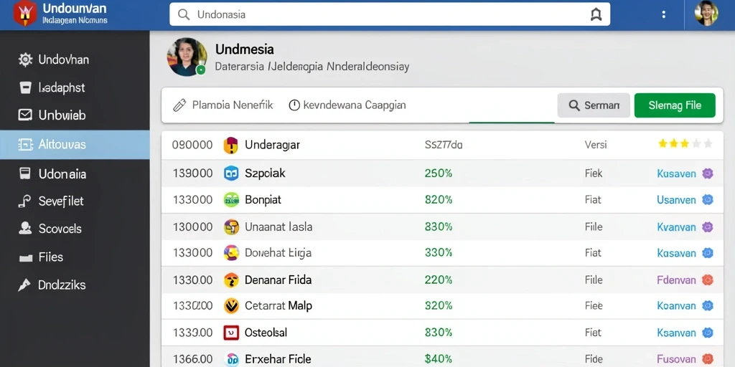The width and height of the screenshot is (735, 367).
Task: Click the Undovnan gear icon in sidebar
Action: click(x=25, y=59)
